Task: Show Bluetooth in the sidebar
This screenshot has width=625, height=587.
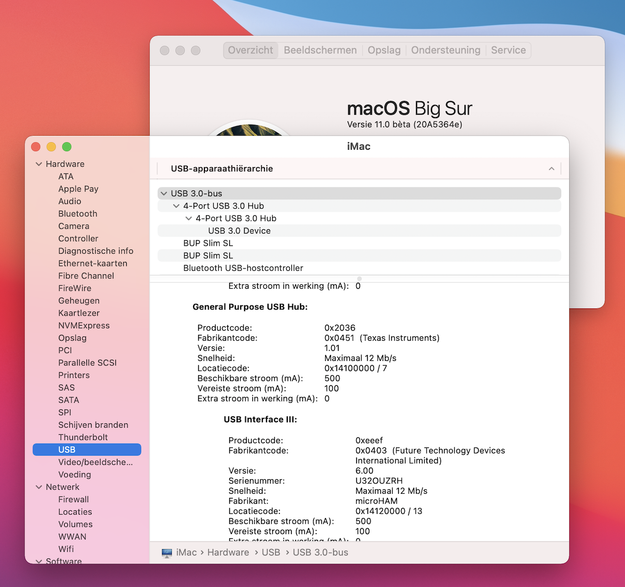Action: (78, 214)
